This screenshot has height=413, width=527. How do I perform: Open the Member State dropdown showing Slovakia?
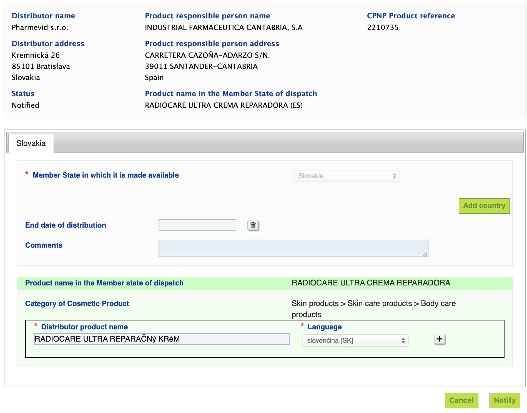pyautogui.click(x=346, y=176)
